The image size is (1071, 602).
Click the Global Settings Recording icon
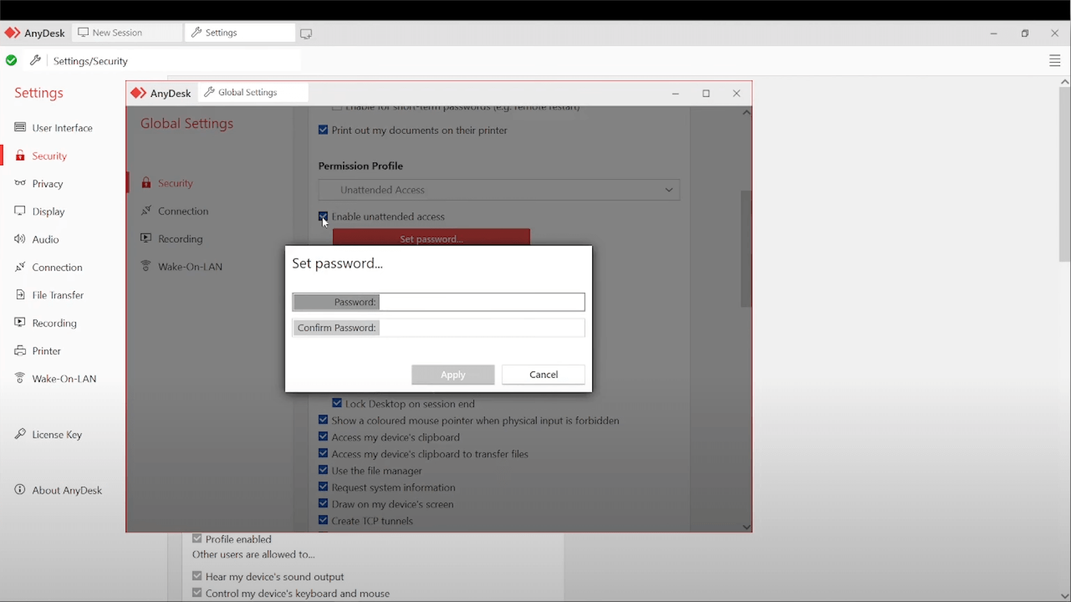coord(146,238)
